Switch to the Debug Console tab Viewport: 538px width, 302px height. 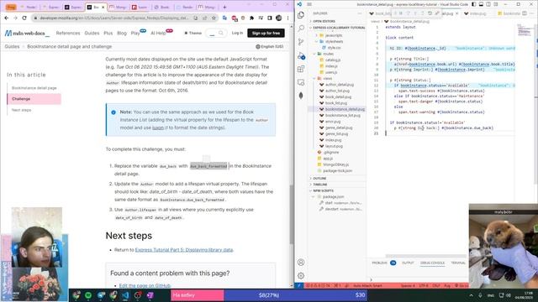pos(432,263)
